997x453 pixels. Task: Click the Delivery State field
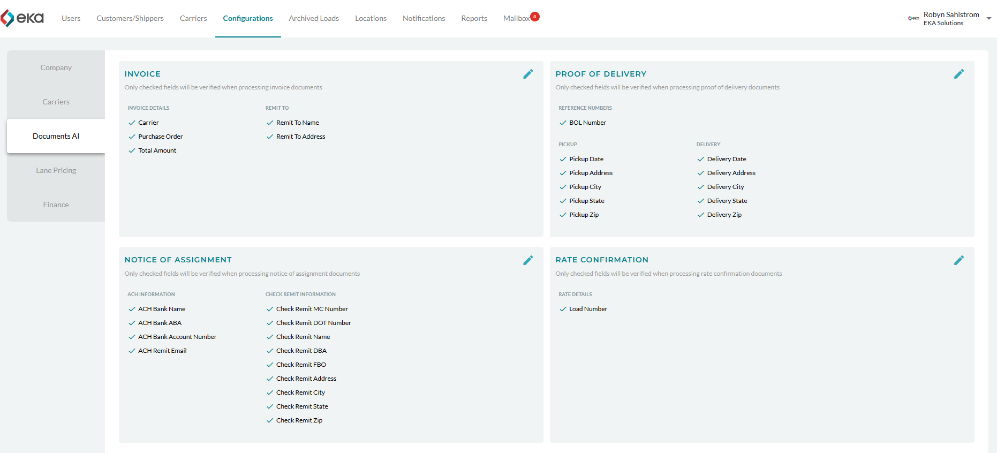tap(722, 201)
